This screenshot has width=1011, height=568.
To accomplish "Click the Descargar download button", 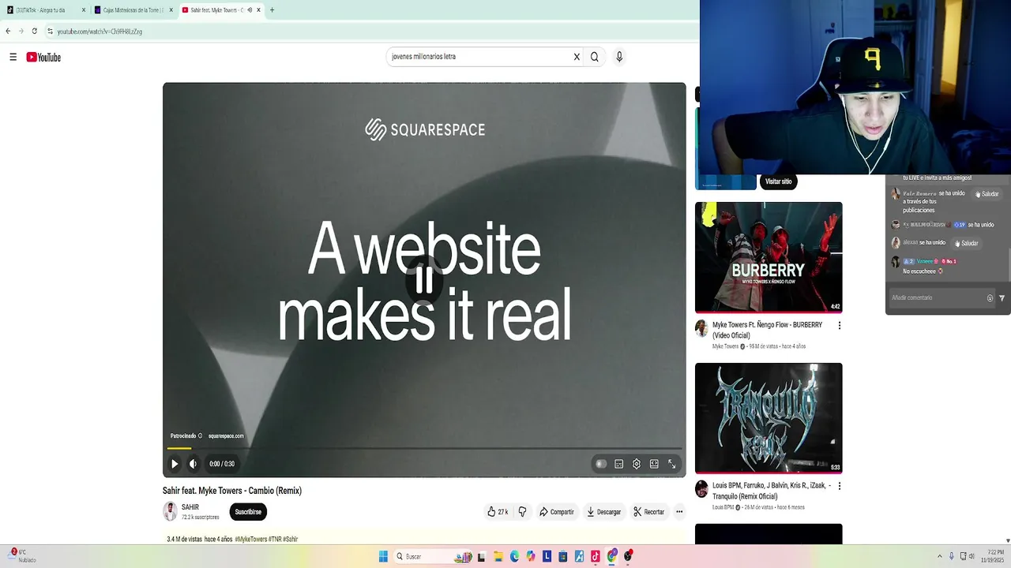I will click(604, 512).
